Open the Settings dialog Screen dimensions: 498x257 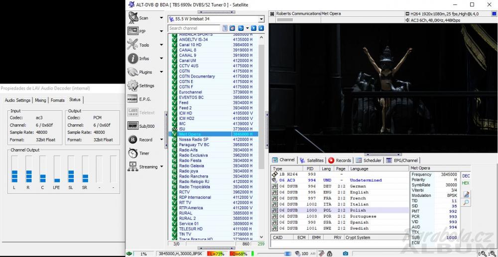[x=141, y=86]
